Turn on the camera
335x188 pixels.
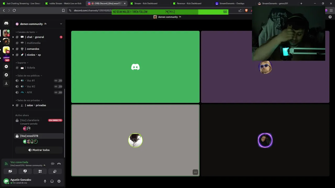pos(10,171)
